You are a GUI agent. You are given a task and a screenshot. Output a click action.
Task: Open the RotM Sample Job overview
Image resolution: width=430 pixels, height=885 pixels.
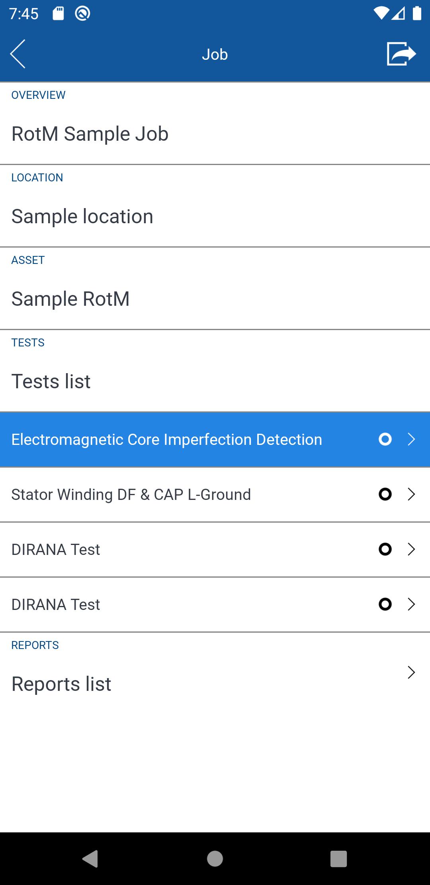90,134
